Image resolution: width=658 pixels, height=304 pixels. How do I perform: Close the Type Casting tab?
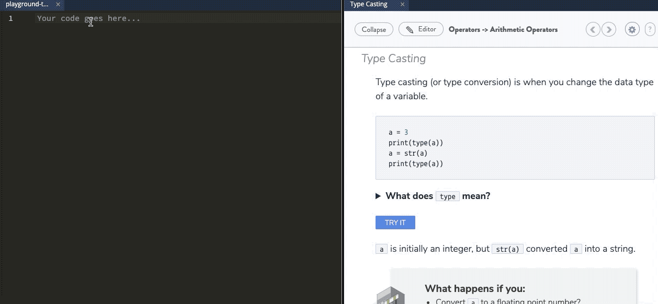pos(402,4)
